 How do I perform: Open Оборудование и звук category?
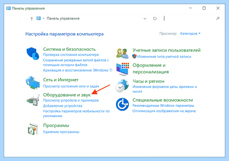coord(67,95)
